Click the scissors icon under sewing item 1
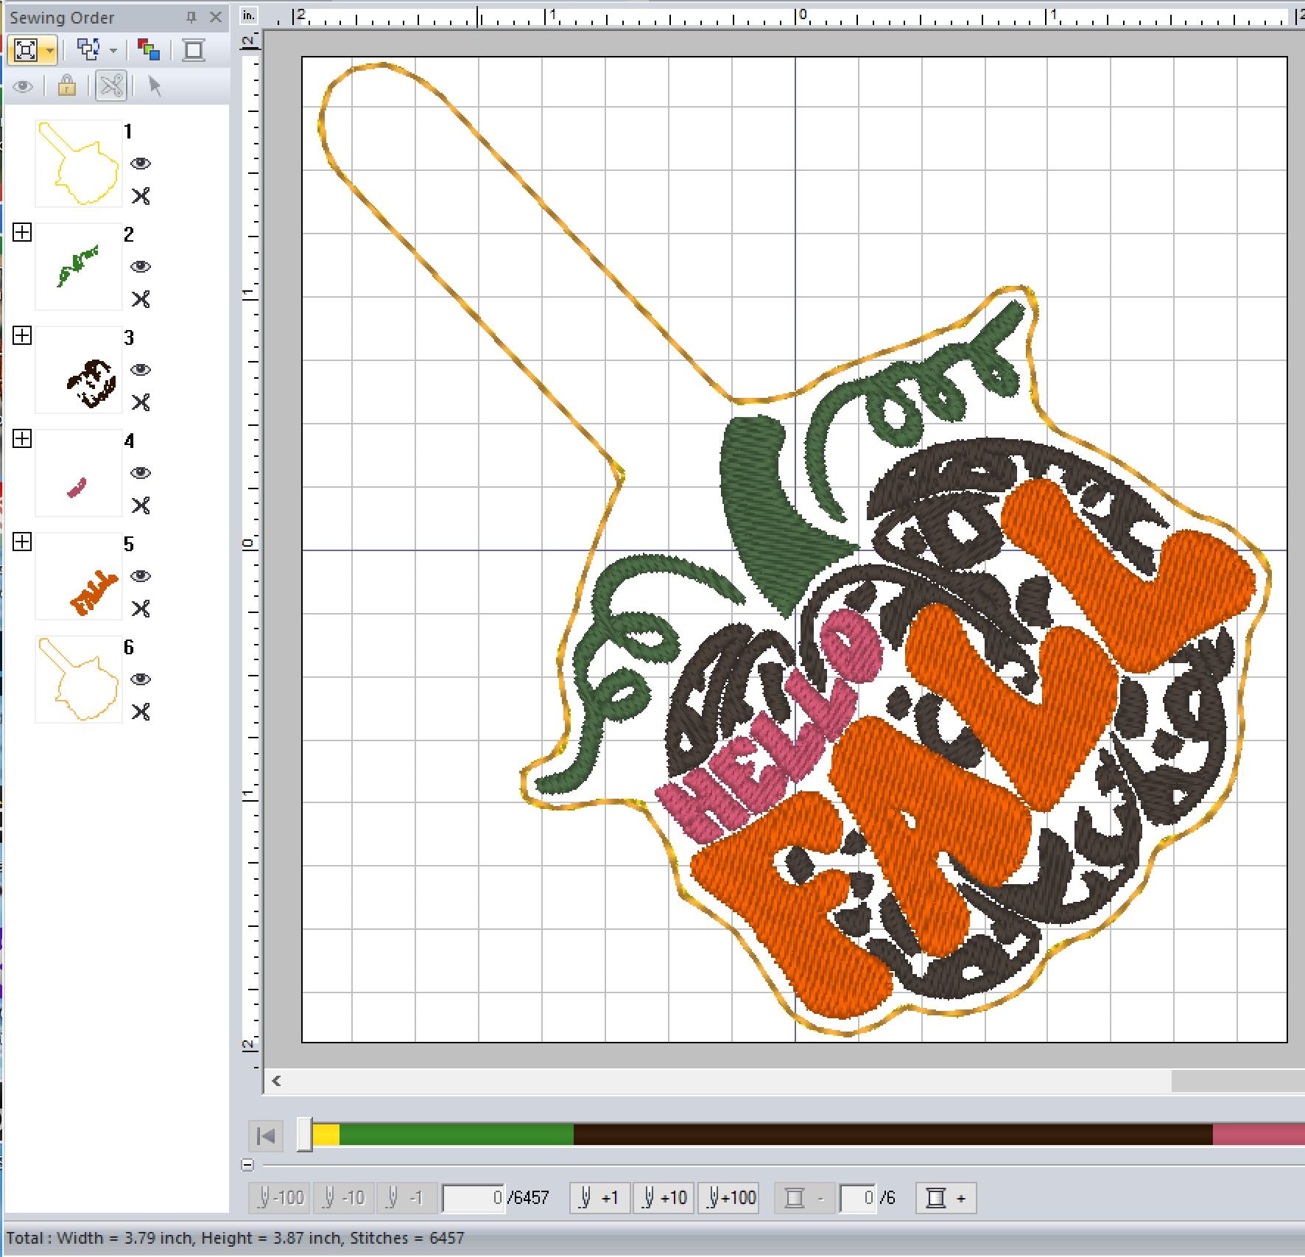Viewport: 1305px width, 1257px height. pyautogui.click(x=141, y=196)
